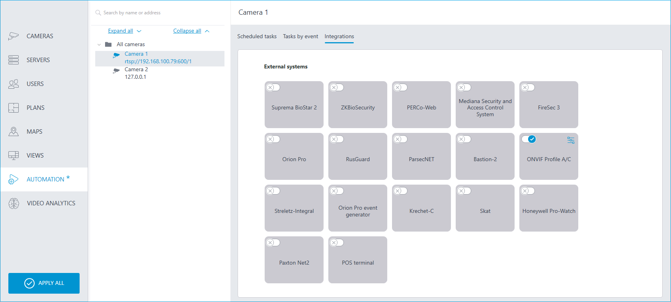Select the All cameras group label

click(131, 44)
